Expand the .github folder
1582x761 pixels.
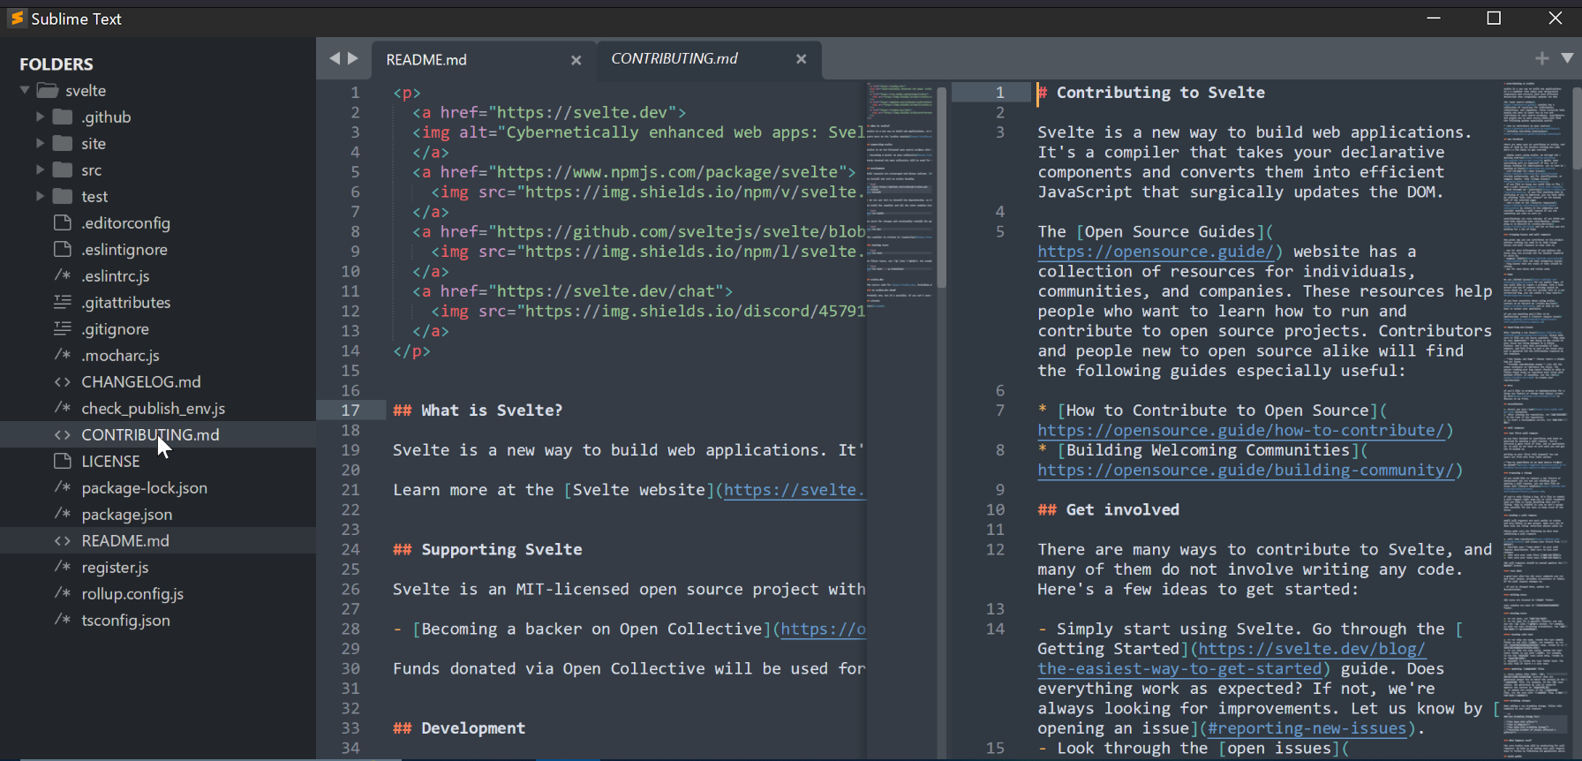pyautogui.click(x=40, y=117)
